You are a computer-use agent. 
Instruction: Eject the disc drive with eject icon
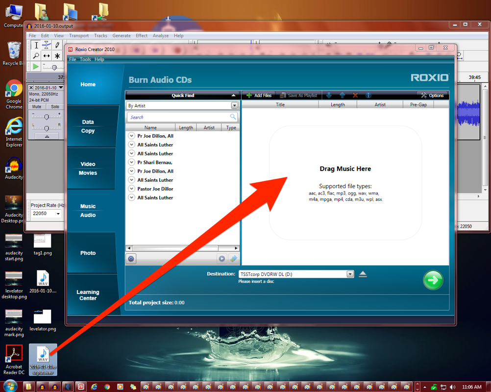(363, 274)
